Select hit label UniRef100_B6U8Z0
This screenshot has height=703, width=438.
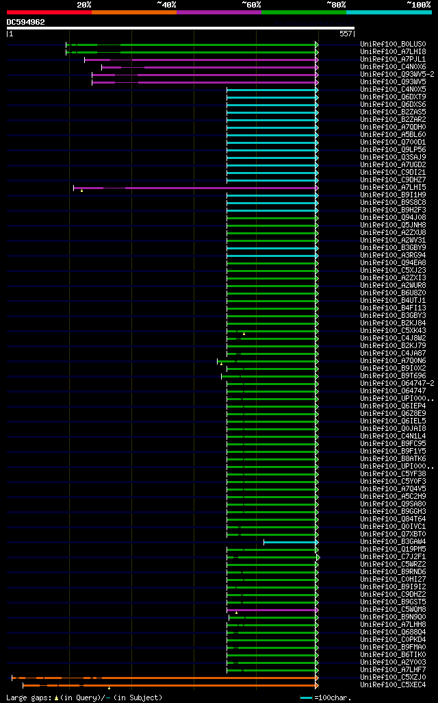coord(394,293)
